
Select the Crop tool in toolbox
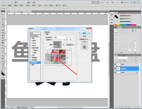(x=3, y=25)
